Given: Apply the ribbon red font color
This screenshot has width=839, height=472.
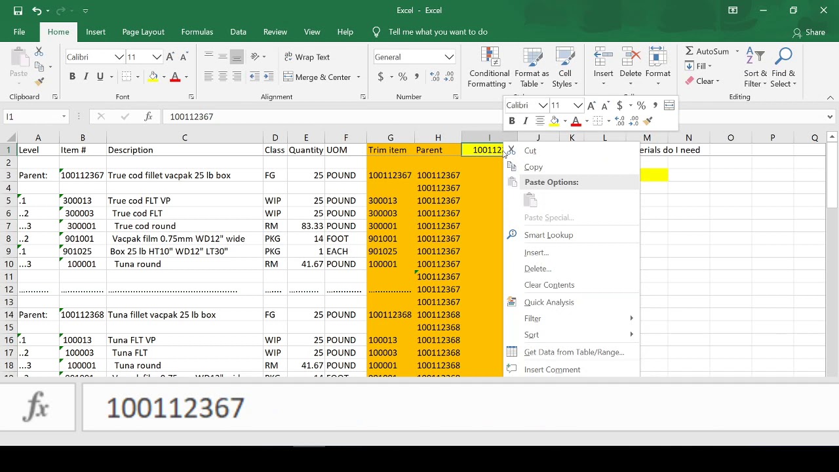Looking at the screenshot, I should coord(175,77).
